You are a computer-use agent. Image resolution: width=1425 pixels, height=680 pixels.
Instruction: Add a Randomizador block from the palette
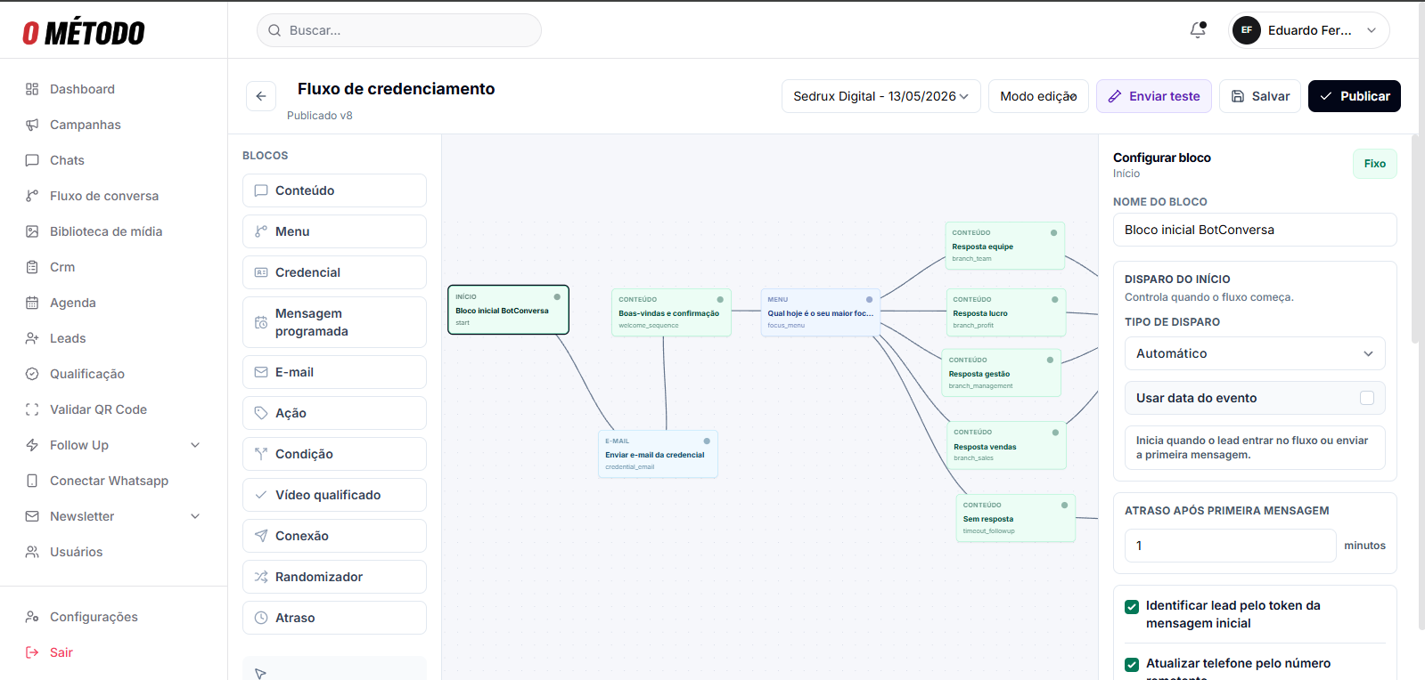point(334,577)
